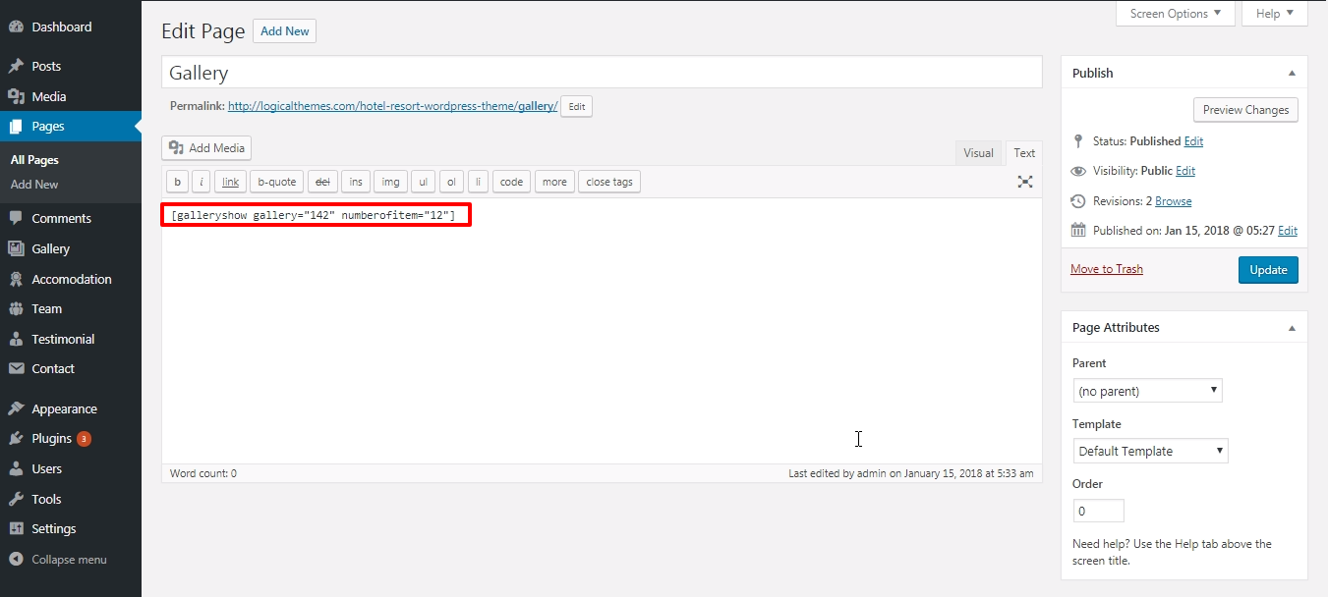The image size is (1328, 597).
Task: Click the Order number input field
Action: [1098, 511]
